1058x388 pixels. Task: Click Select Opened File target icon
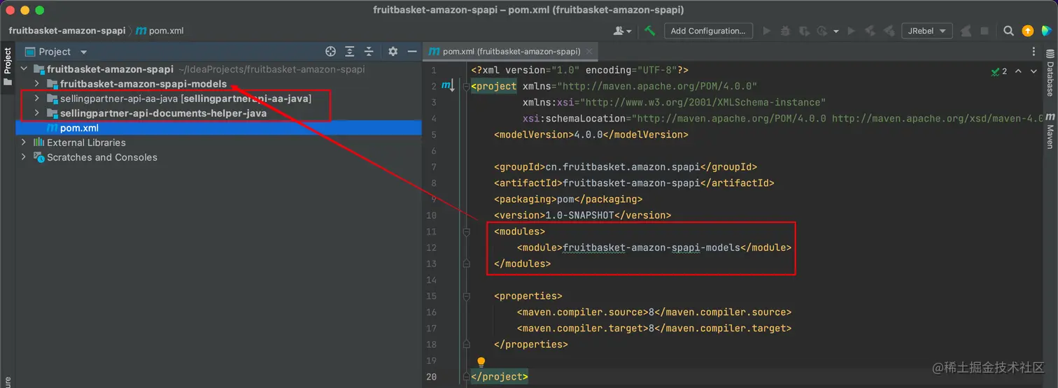[x=331, y=52]
